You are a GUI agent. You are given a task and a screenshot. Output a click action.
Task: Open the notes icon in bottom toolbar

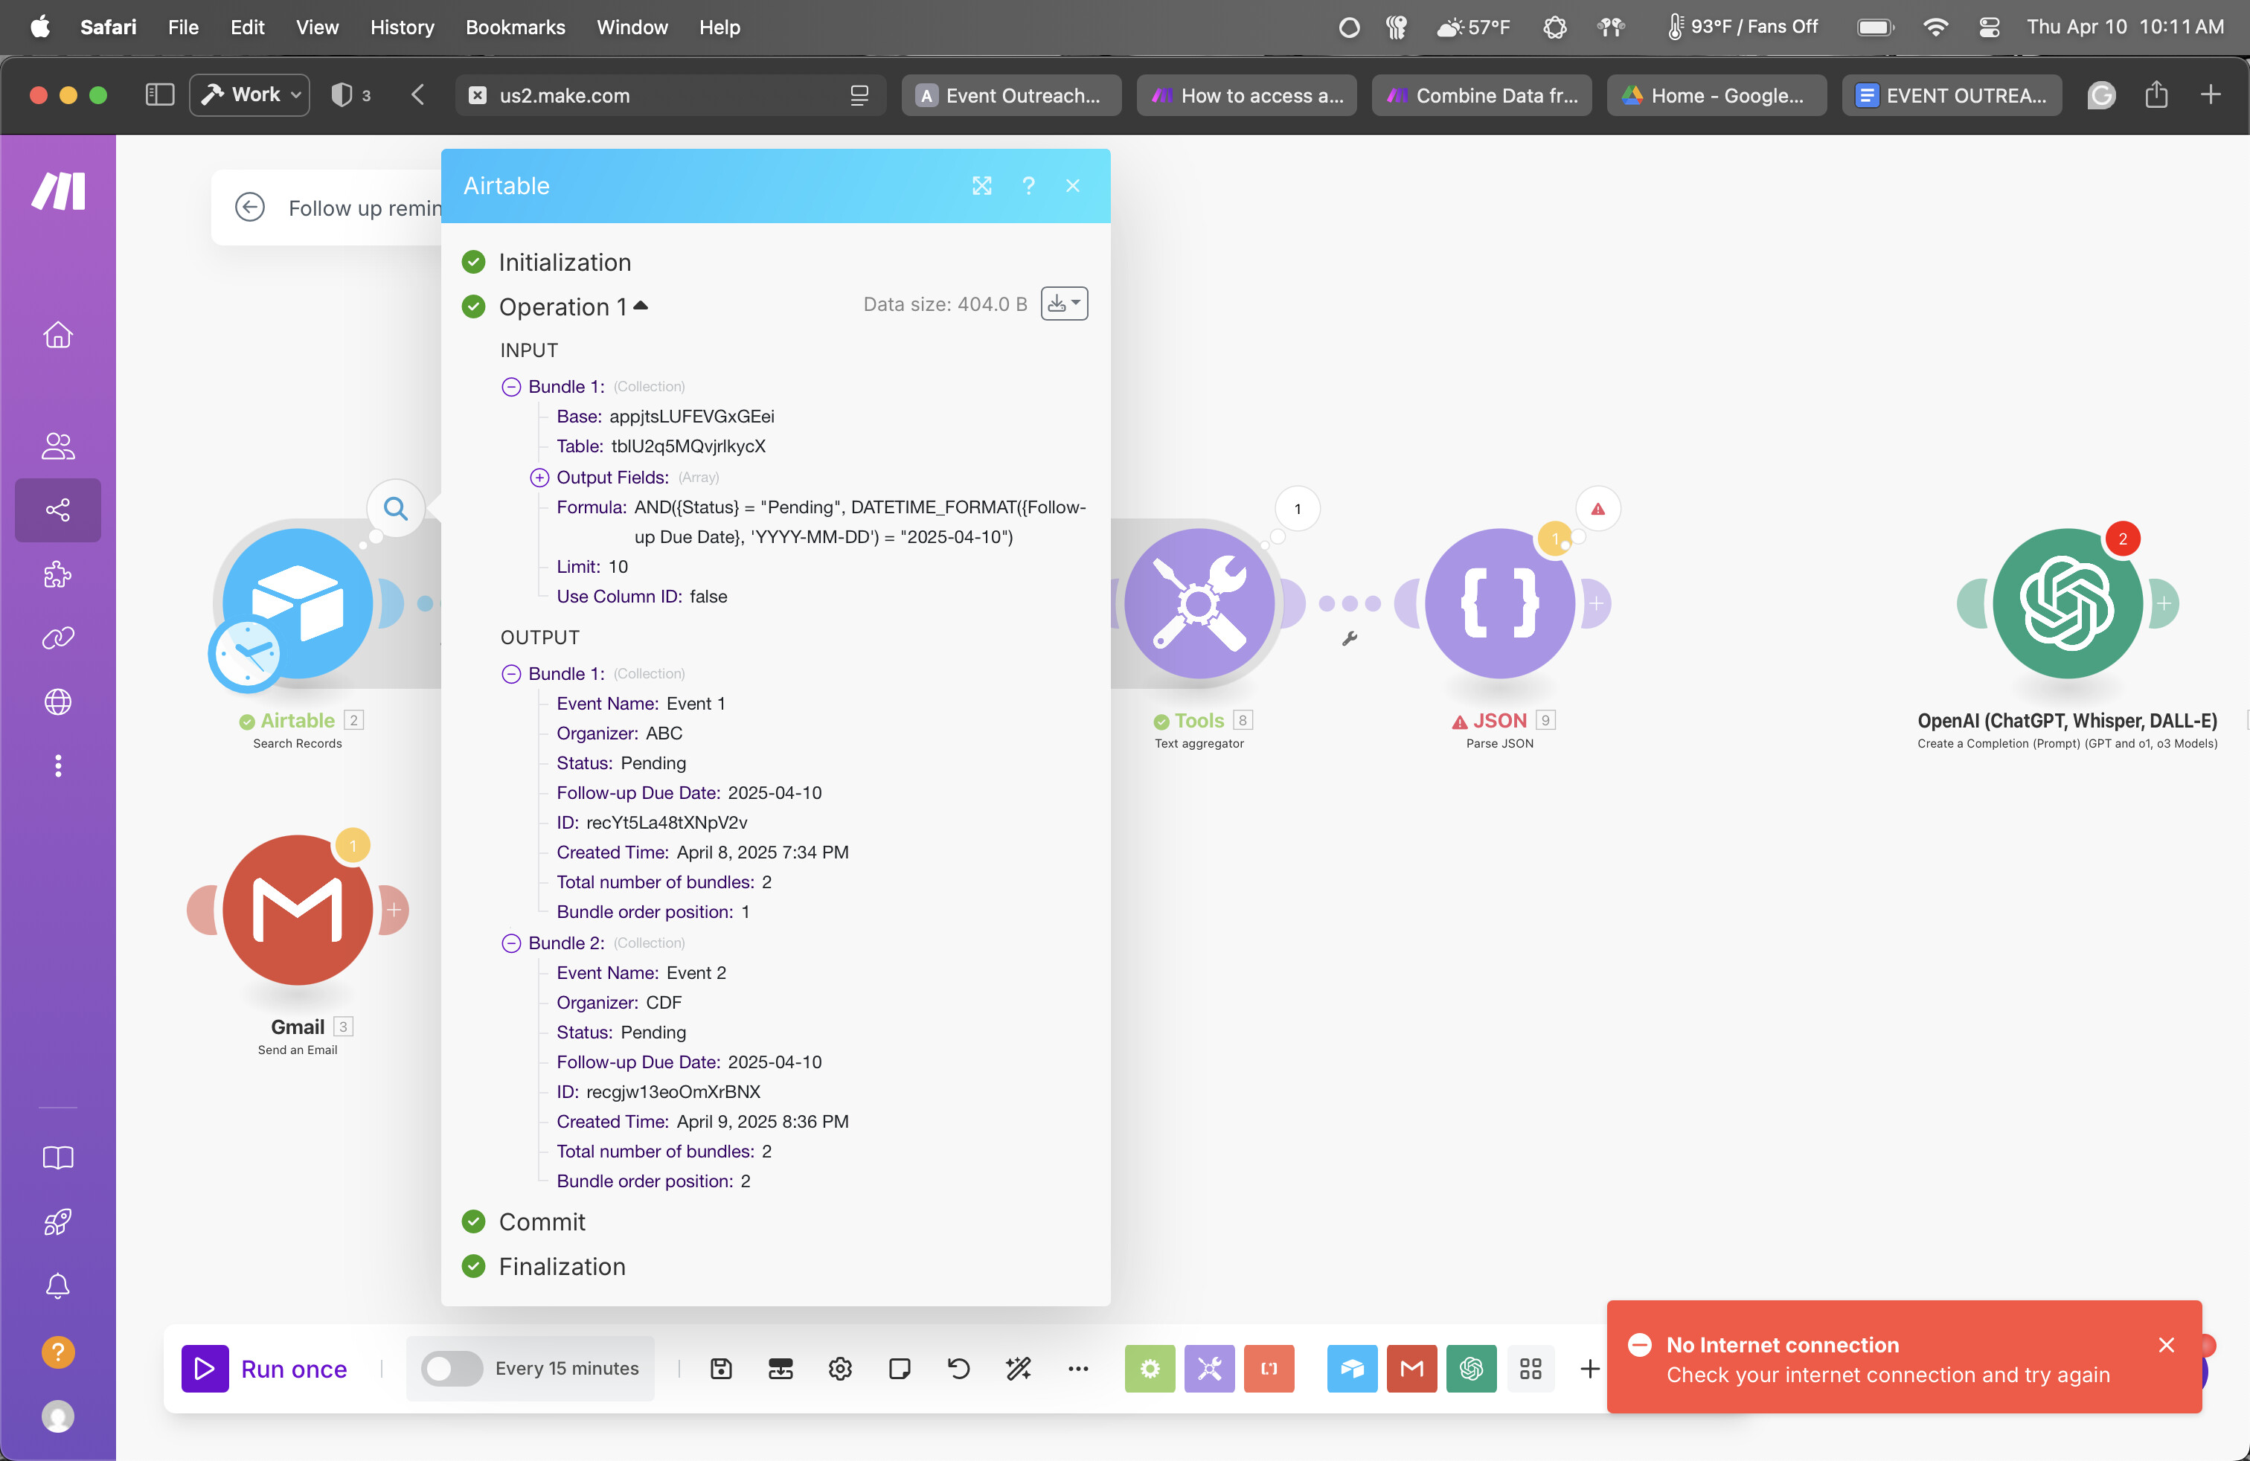tap(899, 1369)
